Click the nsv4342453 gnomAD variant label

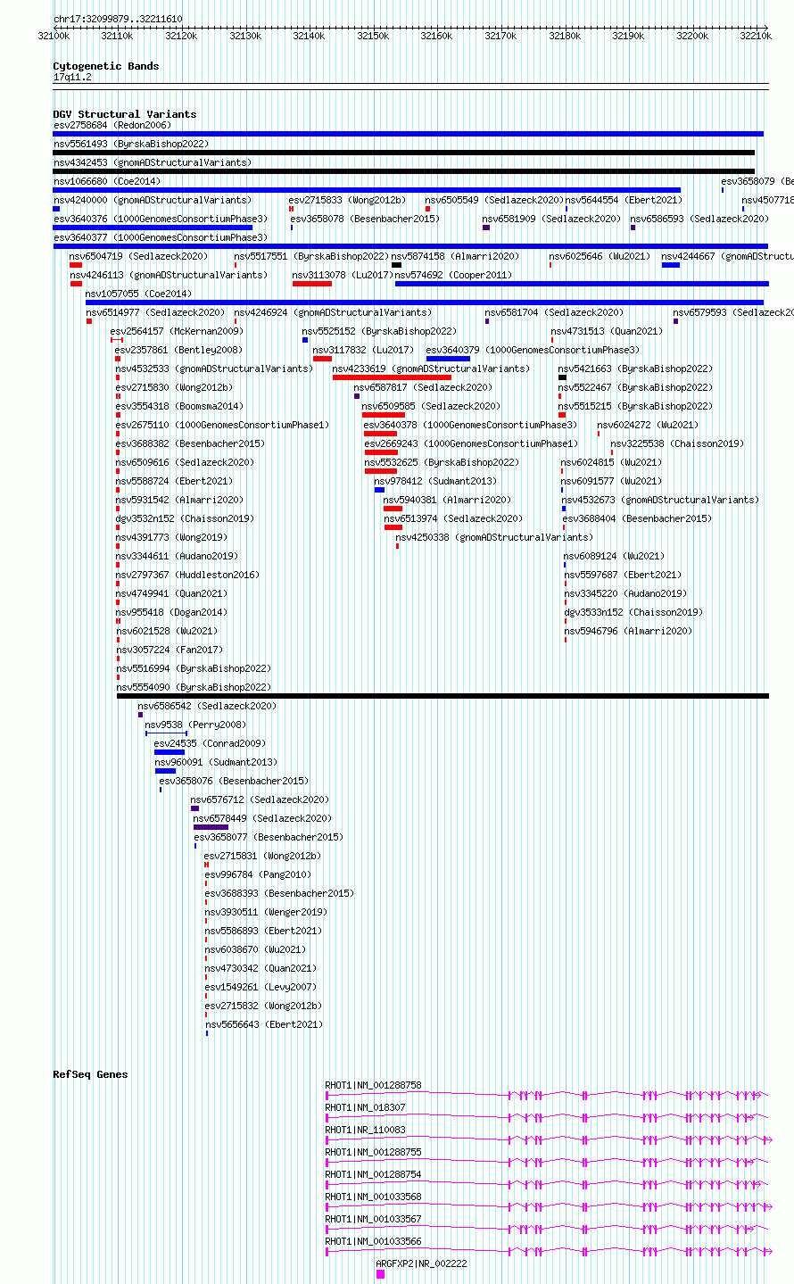click(153, 162)
